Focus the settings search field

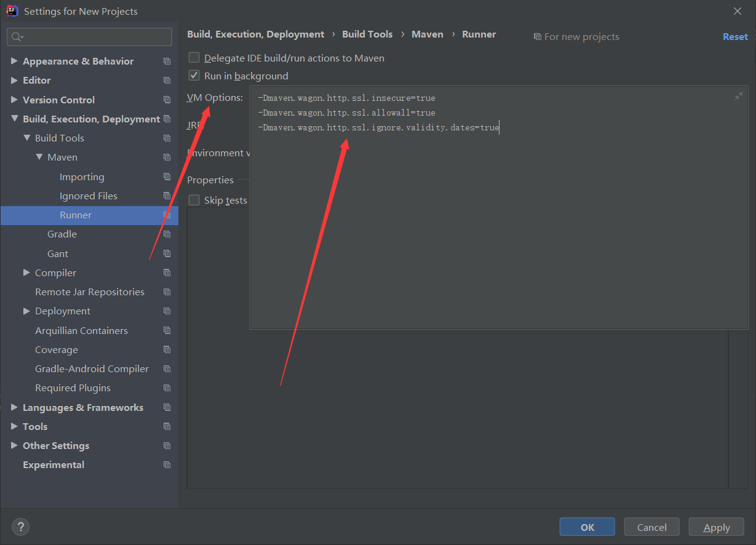(x=90, y=37)
